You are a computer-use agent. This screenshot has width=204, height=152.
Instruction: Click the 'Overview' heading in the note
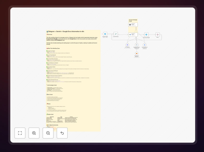(x=50, y=35)
